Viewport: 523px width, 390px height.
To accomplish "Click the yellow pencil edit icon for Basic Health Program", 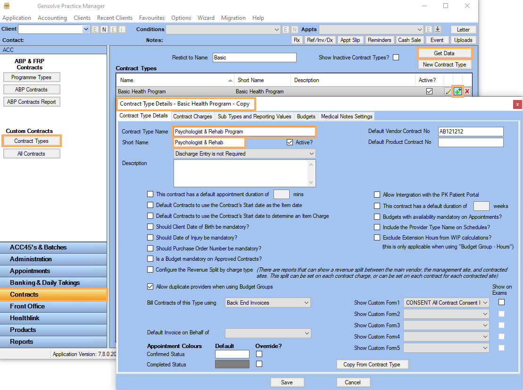I will (448, 91).
